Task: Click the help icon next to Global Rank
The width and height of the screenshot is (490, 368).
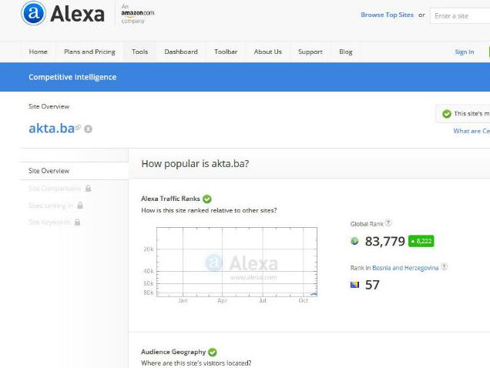Action: click(388, 223)
